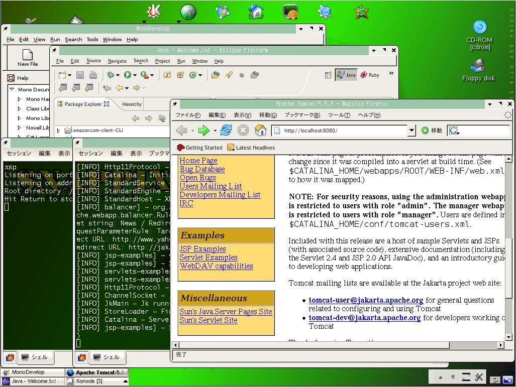516x387 pixels.
Task: Open JSP Examples link
Action: point(202,249)
